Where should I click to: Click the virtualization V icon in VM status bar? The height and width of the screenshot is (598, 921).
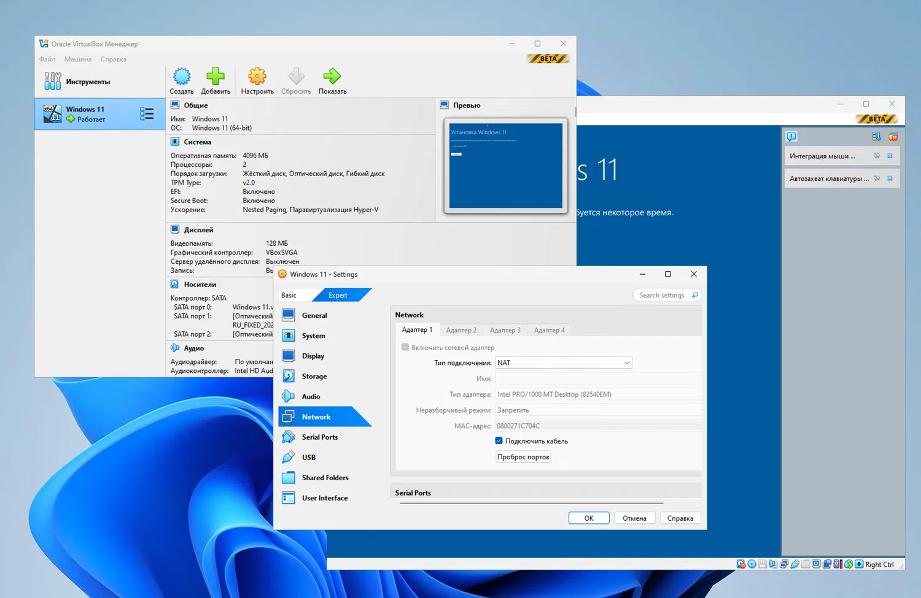837,564
